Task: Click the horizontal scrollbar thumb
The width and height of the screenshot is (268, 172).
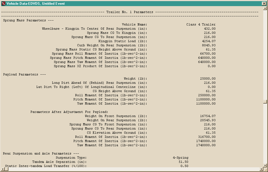Action: pyautogui.click(x=6, y=169)
